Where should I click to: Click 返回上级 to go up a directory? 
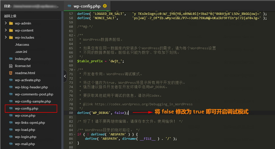(10, 16)
